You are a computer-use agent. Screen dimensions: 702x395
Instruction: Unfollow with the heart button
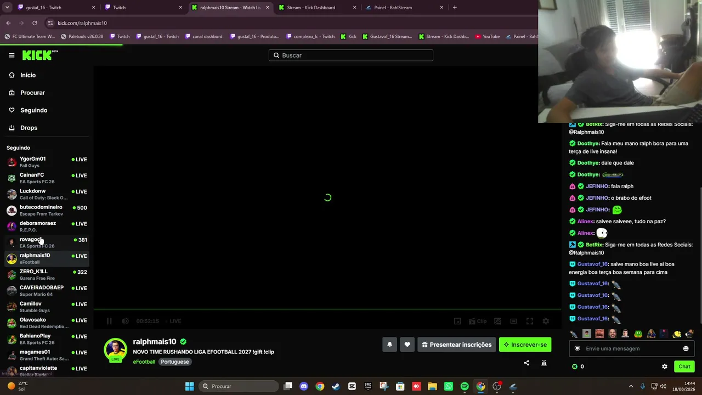pos(407,345)
